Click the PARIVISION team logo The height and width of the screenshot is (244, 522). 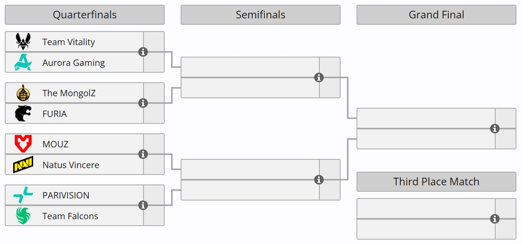(x=23, y=195)
